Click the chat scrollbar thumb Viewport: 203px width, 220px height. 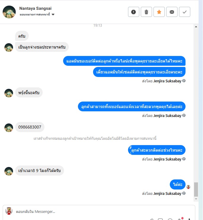click(196, 190)
